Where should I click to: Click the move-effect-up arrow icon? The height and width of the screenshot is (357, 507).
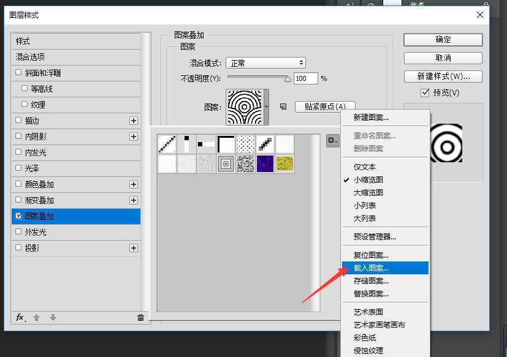pyautogui.click(x=36, y=318)
